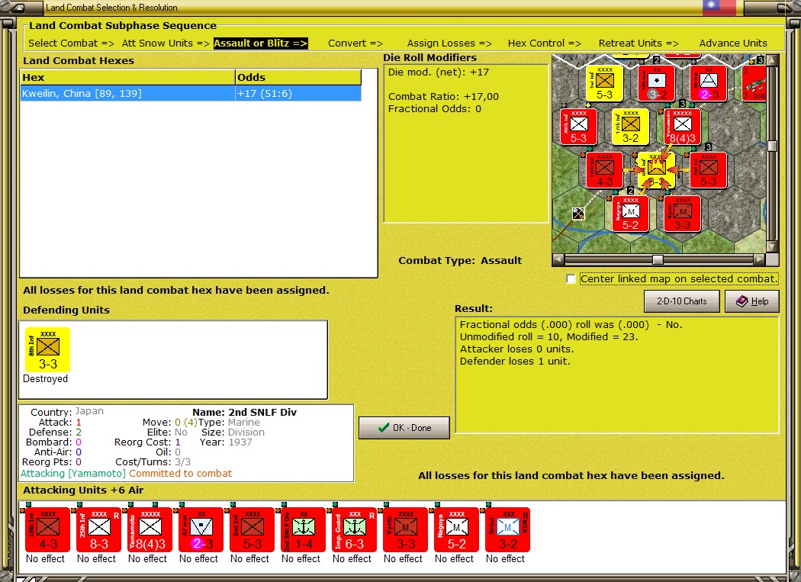Click the 'Combat Ratio: +17,00' text
Viewport: 801px width, 582px height.
pyautogui.click(x=443, y=97)
